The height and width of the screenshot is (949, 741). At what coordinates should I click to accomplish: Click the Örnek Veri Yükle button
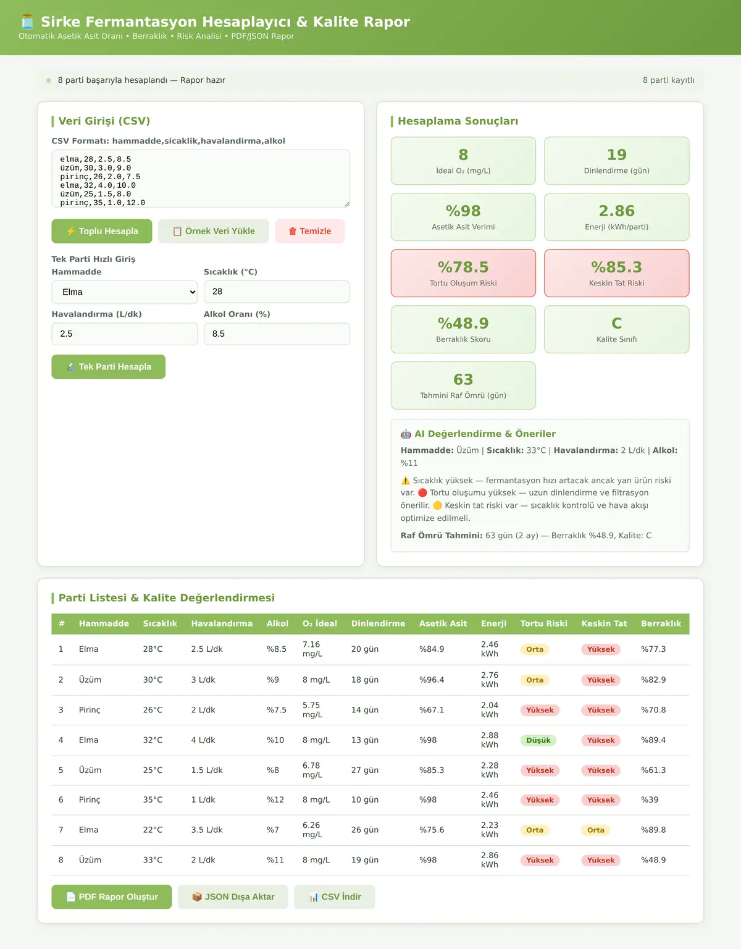pos(214,231)
